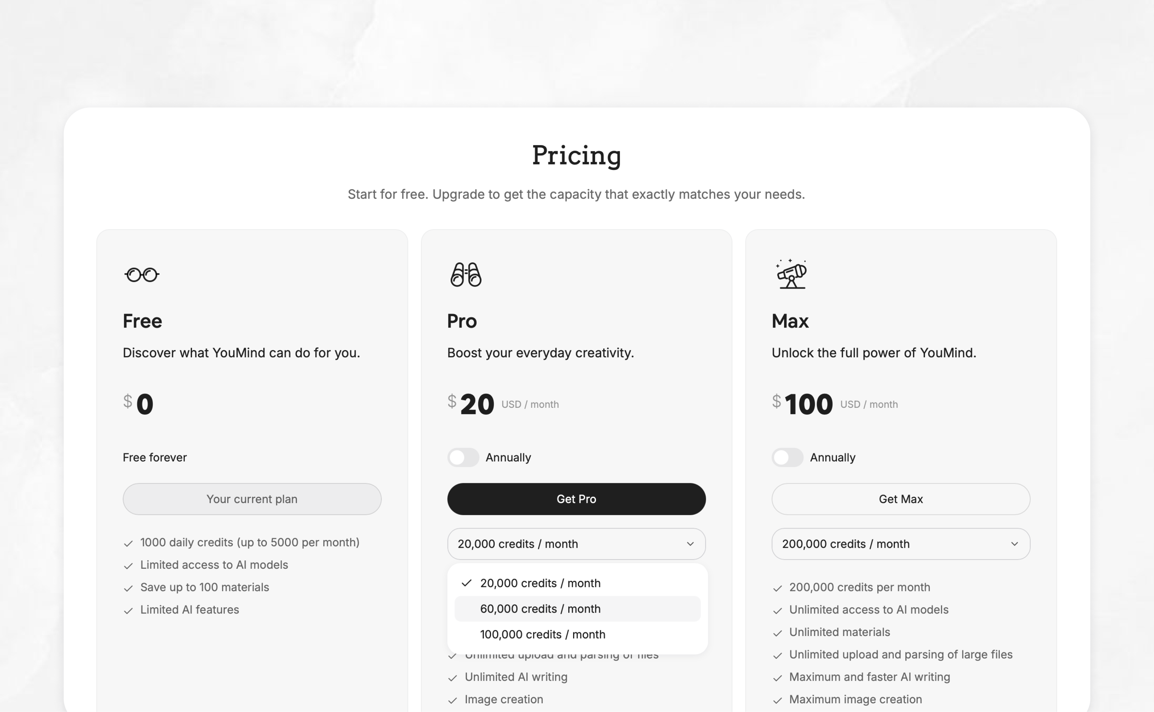Click checkmark beside 20,000 credits option
Image resolution: width=1154 pixels, height=712 pixels.
click(466, 583)
